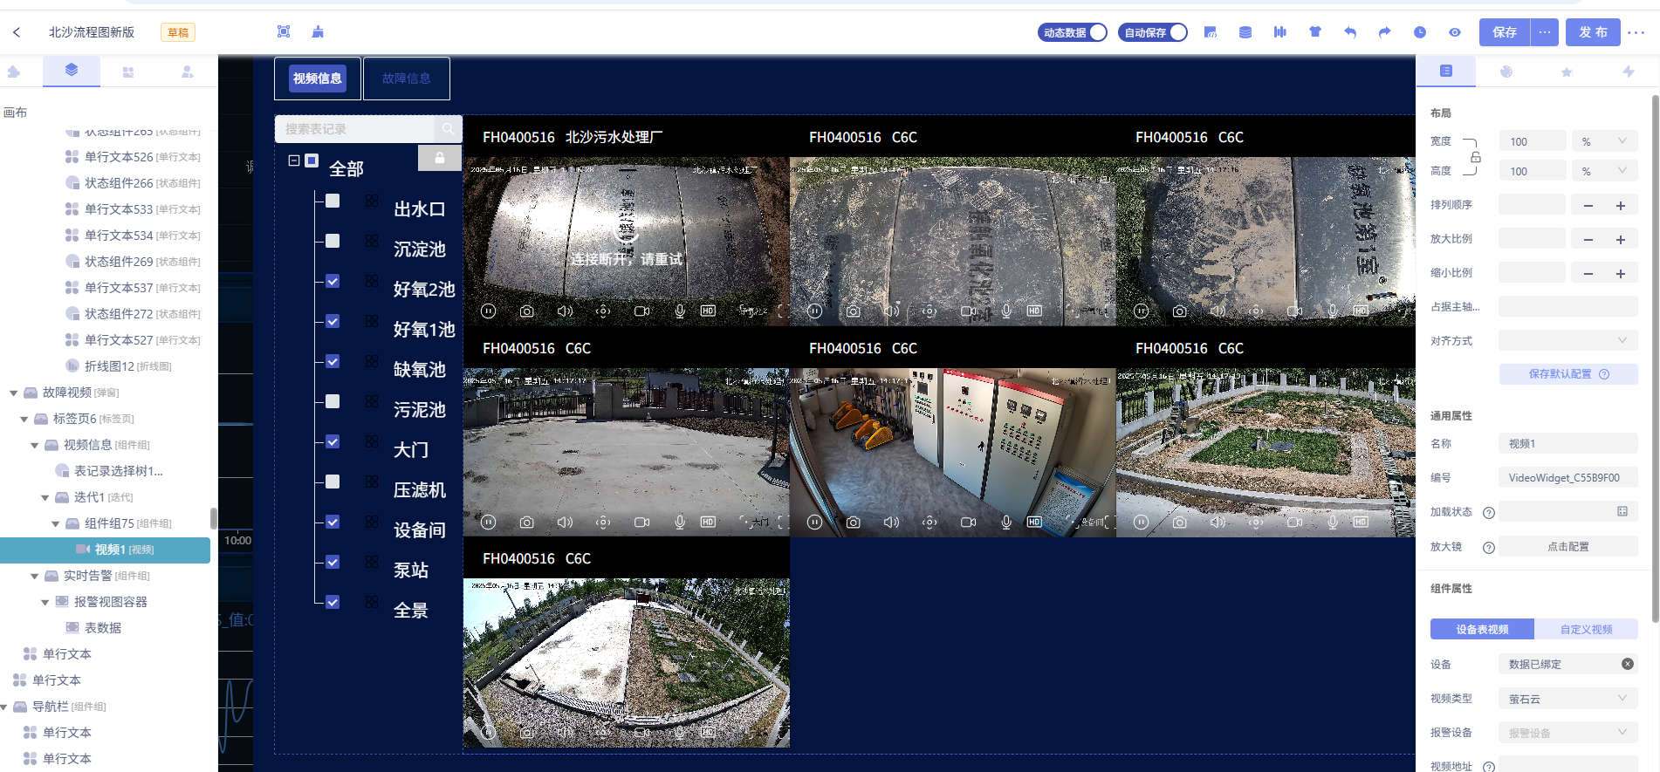The height and width of the screenshot is (772, 1660).
Task: Click the 保存 button
Action: coord(1505,32)
